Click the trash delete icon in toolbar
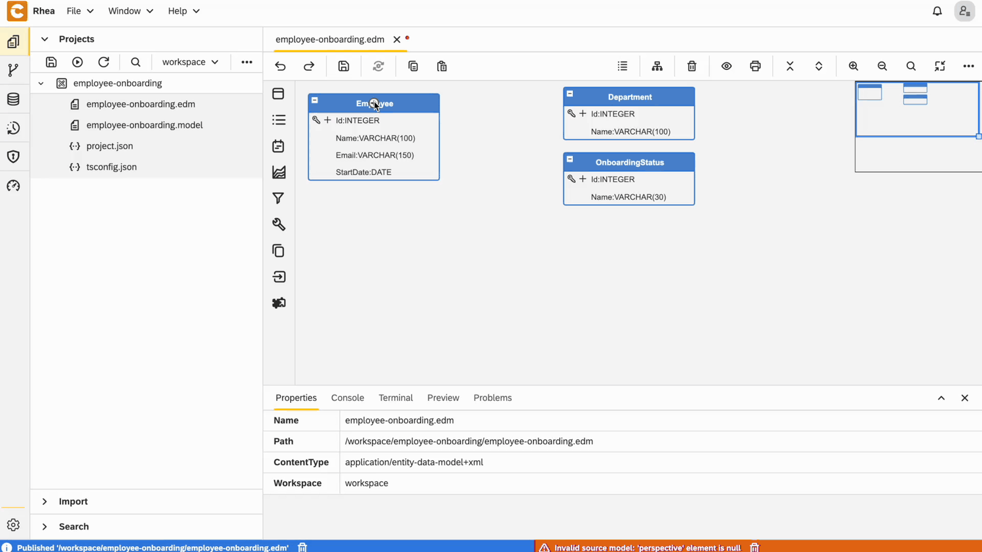Viewport: 982px width, 552px height. coord(691,66)
